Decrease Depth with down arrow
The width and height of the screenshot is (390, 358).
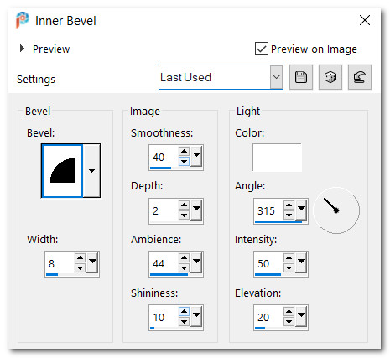[184, 215]
